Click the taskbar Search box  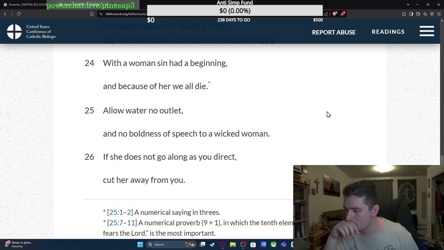click(x=172, y=244)
